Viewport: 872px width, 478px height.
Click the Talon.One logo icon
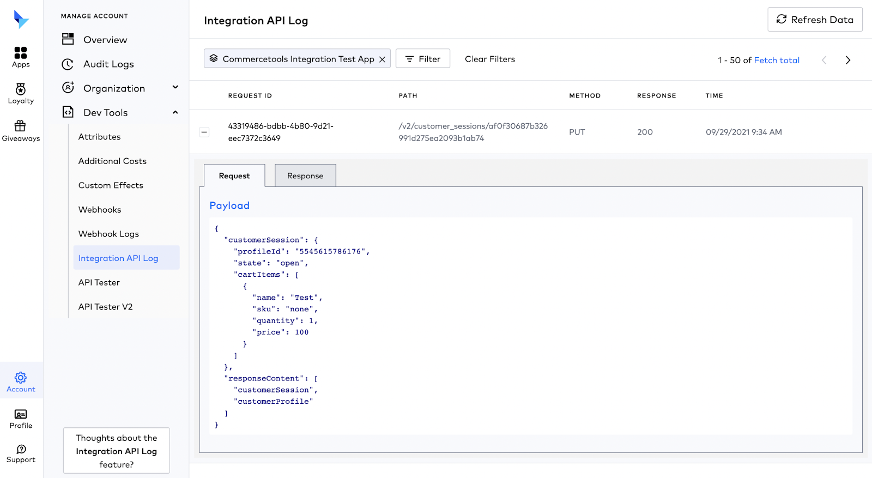click(21, 20)
